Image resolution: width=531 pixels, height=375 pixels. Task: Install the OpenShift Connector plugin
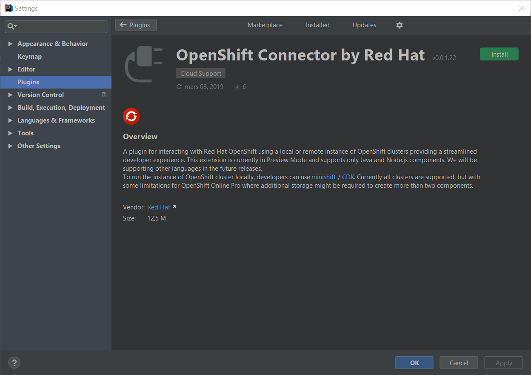pyautogui.click(x=499, y=54)
